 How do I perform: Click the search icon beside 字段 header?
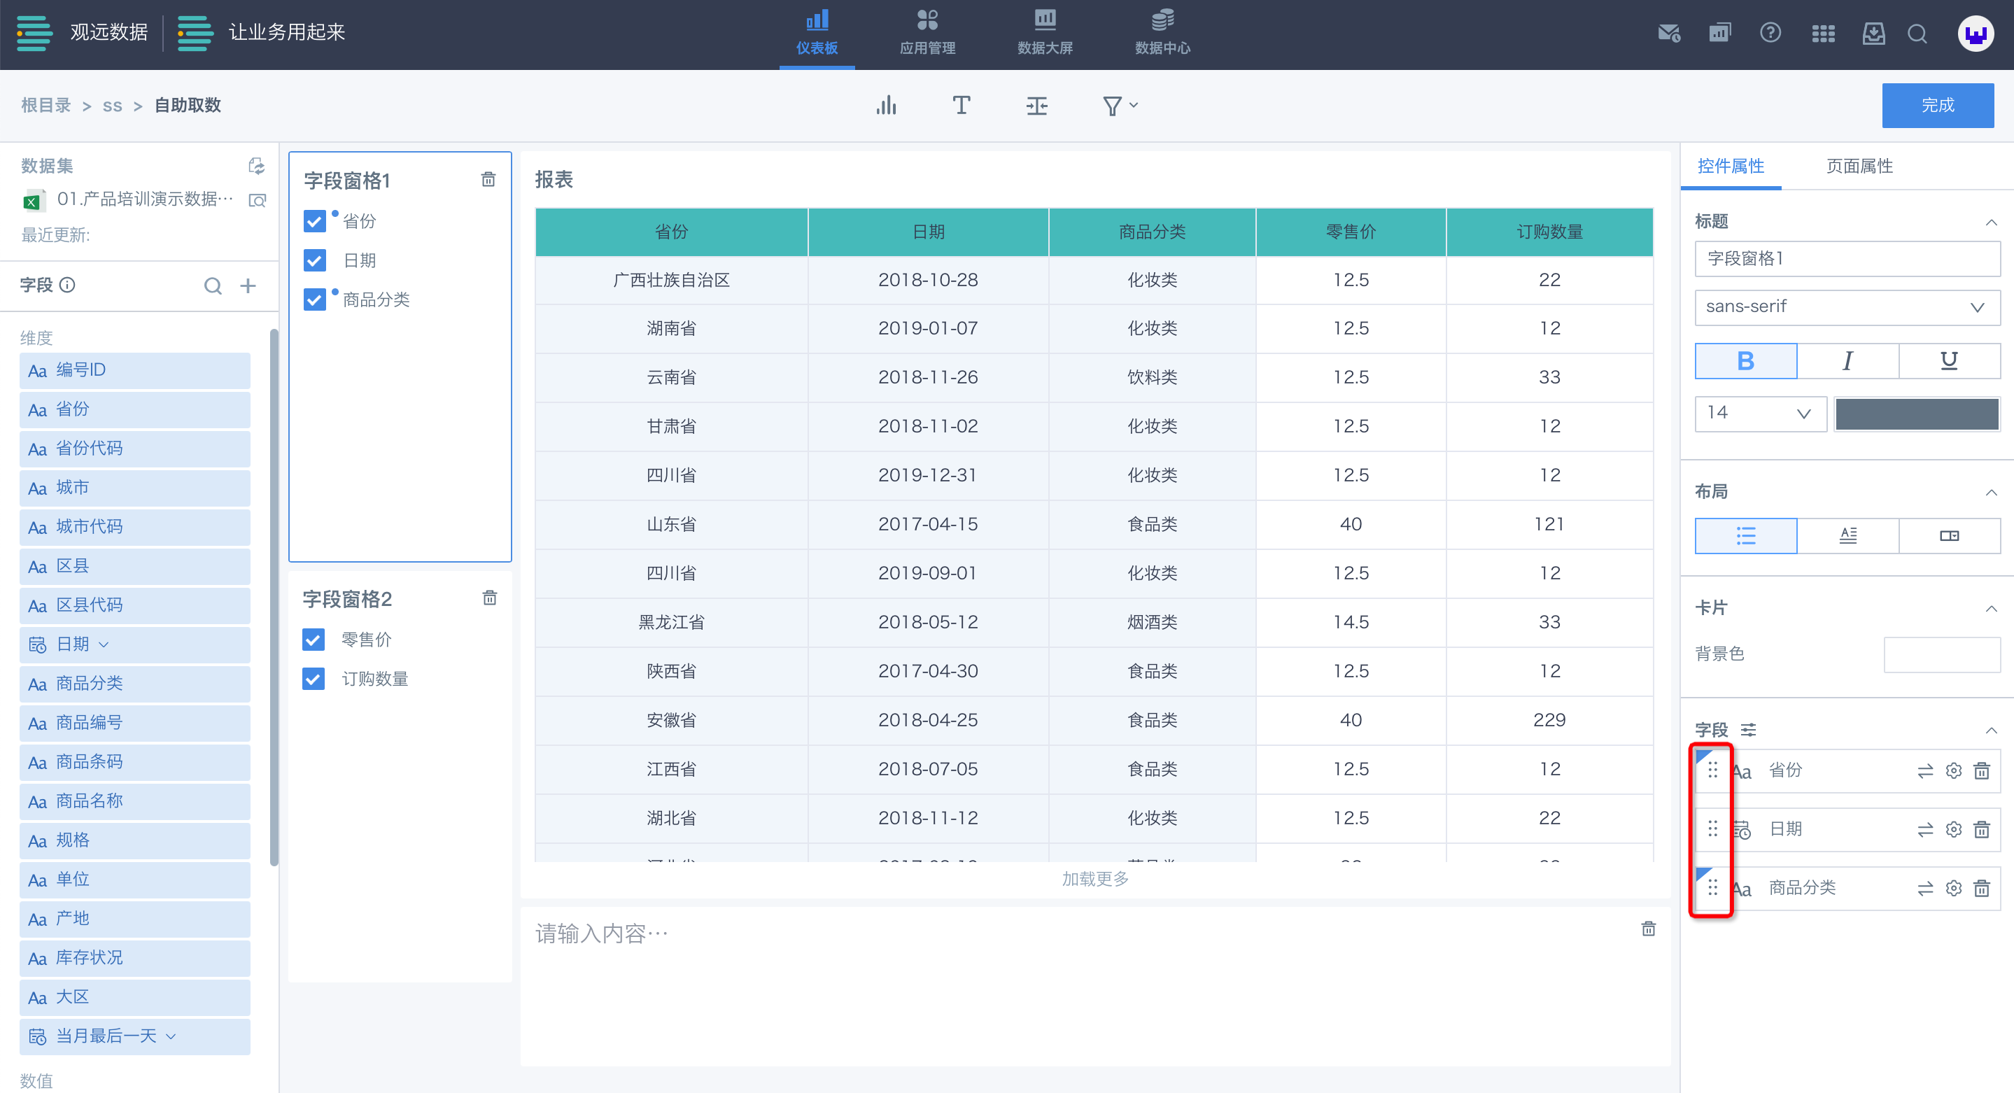(x=213, y=286)
